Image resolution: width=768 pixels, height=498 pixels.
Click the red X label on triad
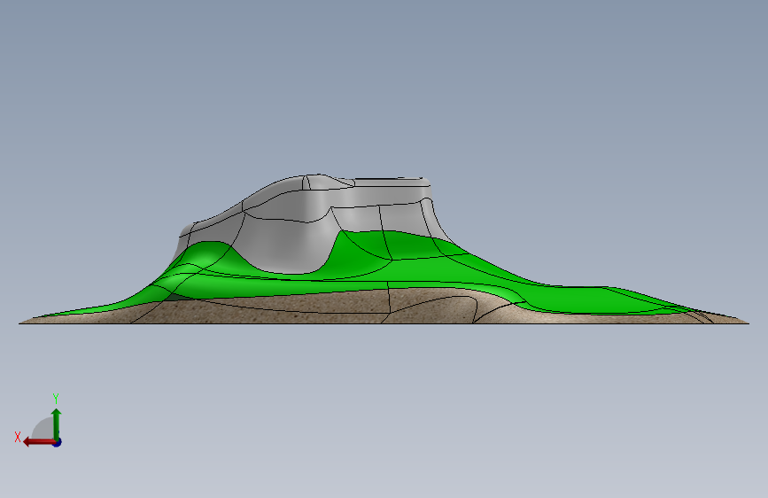click(x=18, y=437)
